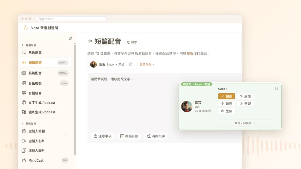Click the 僅限單人 badge beside 短篇配音
The height and width of the screenshot is (169, 301).
pos(63,63)
